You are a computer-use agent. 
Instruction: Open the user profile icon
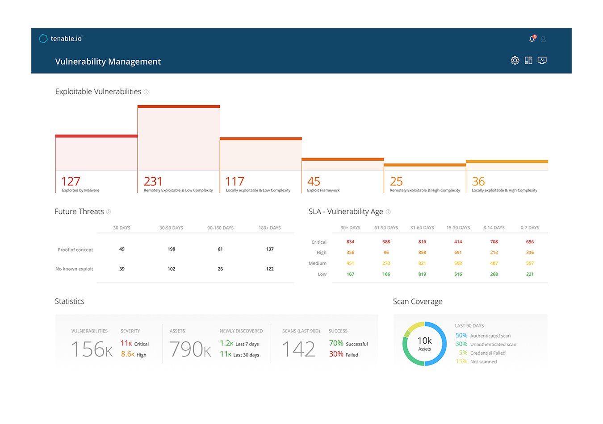(543, 39)
